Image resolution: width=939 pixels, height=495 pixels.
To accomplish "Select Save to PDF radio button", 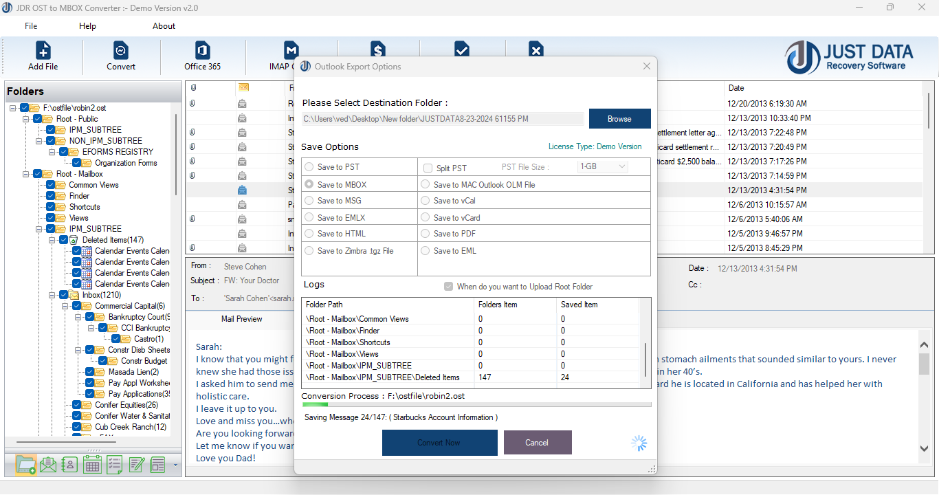I will (x=426, y=234).
